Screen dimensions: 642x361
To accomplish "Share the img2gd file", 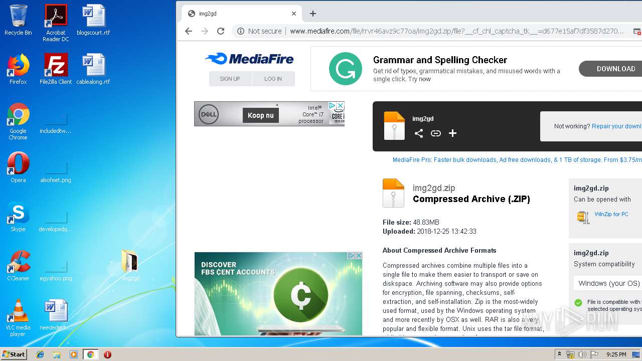I will tap(419, 133).
